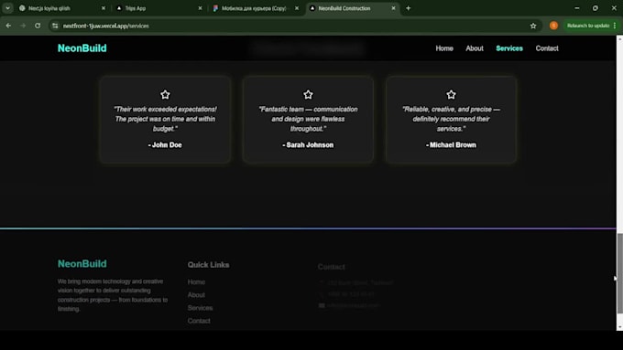This screenshot has width=623, height=350.
Task: Click the star icon above Michael Brown's testimonial
Action: click(451, 94)
